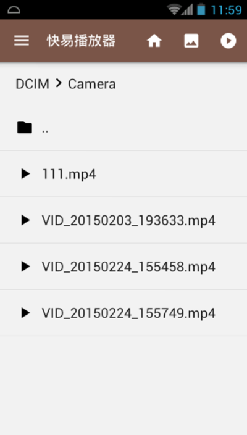Viewport: 247px width, 435px height.
Task: Navigate up via the '..' entry
Action: coord(124,128)
